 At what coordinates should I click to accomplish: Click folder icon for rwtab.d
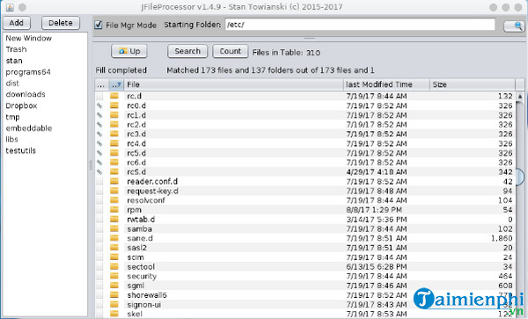pyautogui.click(x=114, y=219)
